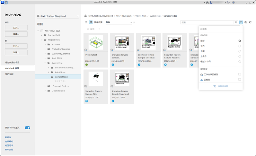Click the user account icon in title bar
The height and width of the screenshot is (156, 256).
tap(211, 3)
